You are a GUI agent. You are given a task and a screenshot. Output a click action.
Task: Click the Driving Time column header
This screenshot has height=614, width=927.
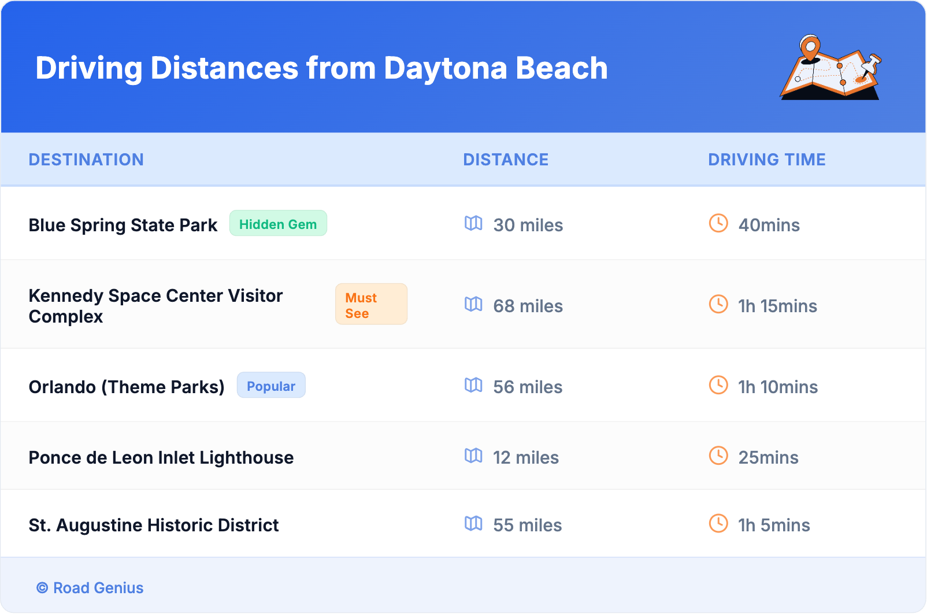coord(767,160)
